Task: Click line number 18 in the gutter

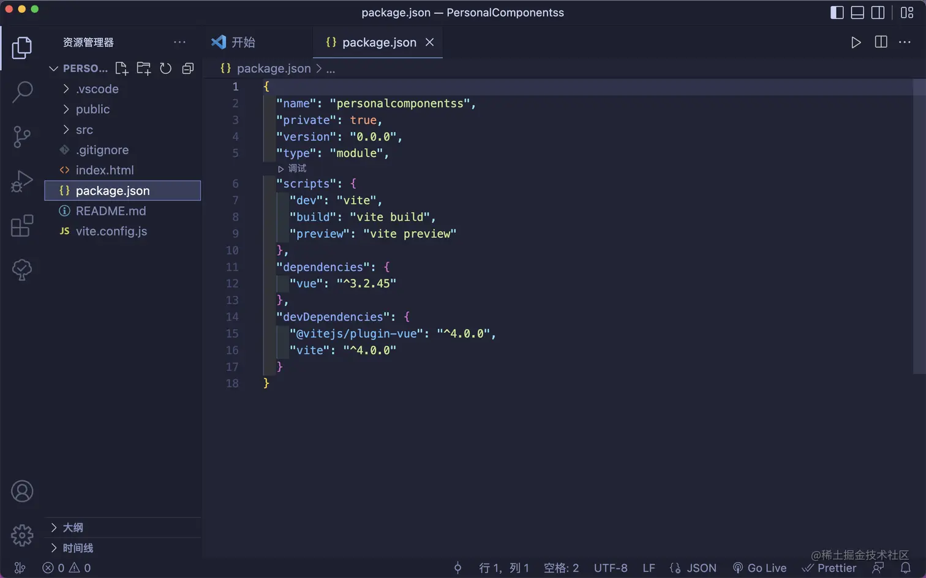Action: point(232,383)
